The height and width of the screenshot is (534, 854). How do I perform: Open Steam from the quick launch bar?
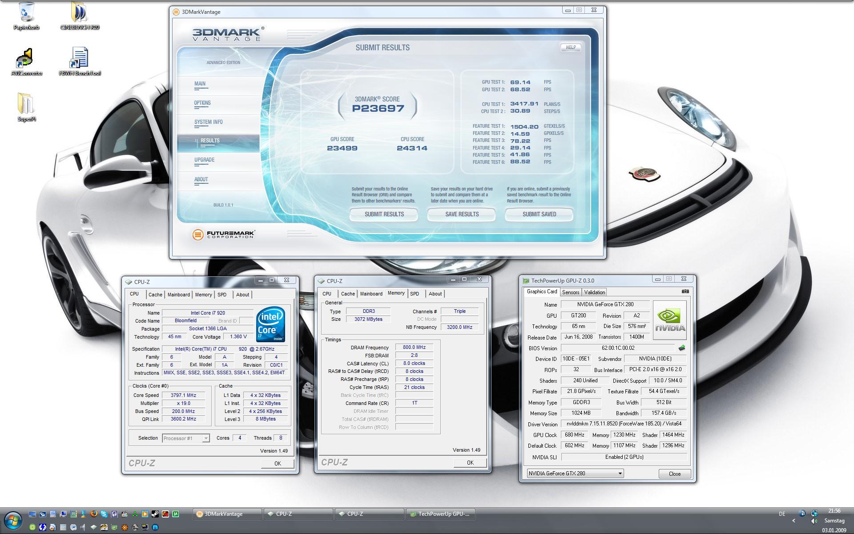tap(155, 514)
